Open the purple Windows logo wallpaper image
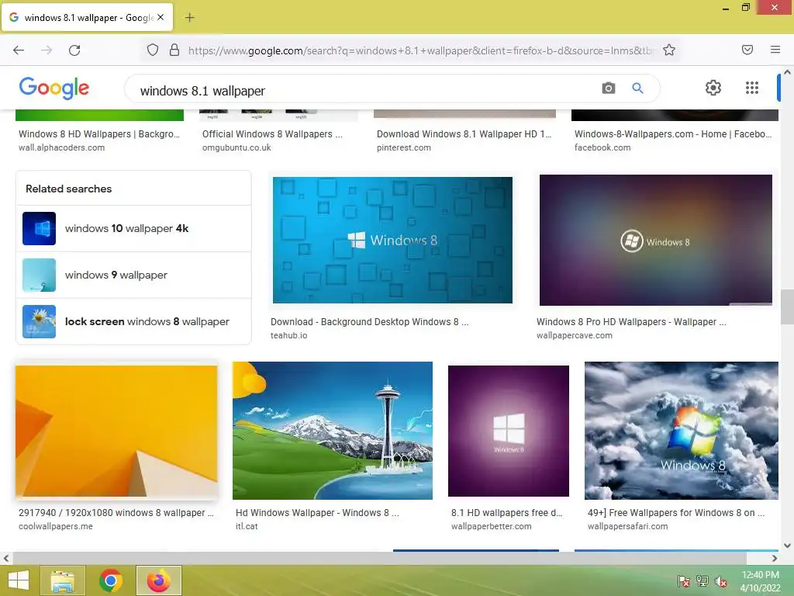Viewport: 794px width, 596px height. pos(509,431)
